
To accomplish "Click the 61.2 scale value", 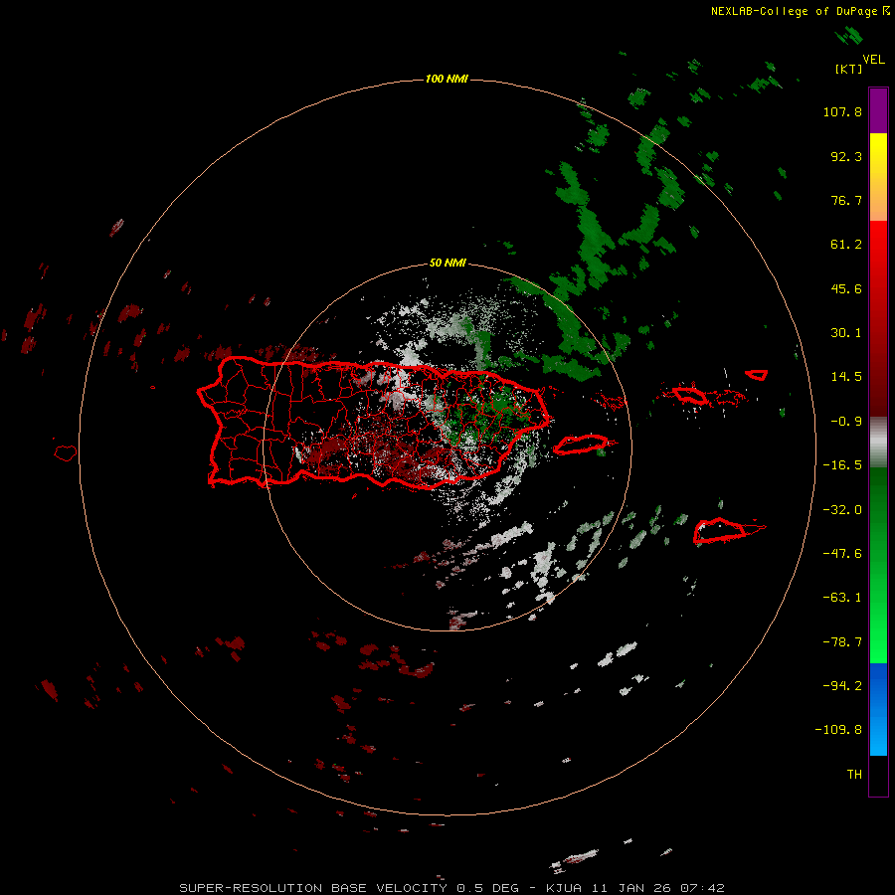I will pos(846,245).
